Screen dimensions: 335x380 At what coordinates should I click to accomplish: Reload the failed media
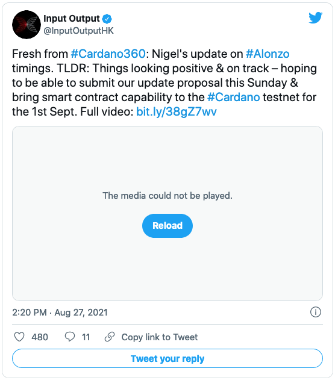(x=167, y=226)
